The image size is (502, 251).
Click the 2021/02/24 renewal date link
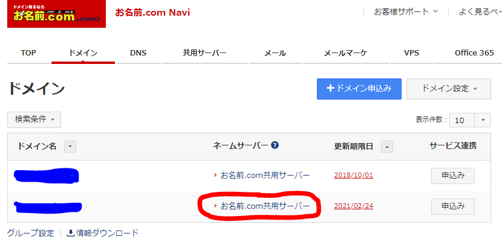tap(353, 206)
